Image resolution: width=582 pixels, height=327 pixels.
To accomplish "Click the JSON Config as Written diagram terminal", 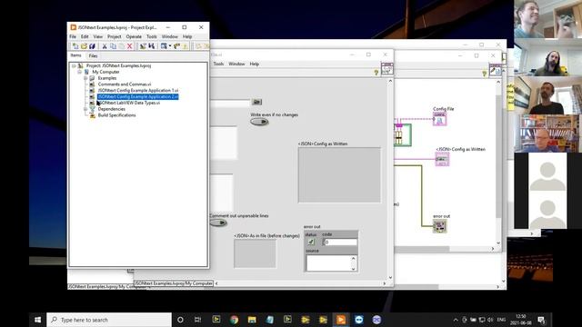I will (x=442, y=160).
